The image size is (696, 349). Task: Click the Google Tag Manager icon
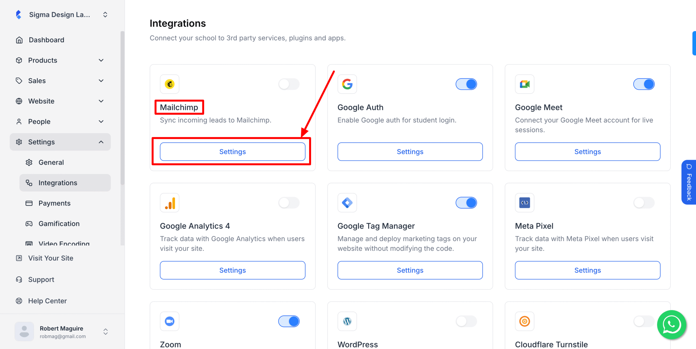click(x=347, y=203)
